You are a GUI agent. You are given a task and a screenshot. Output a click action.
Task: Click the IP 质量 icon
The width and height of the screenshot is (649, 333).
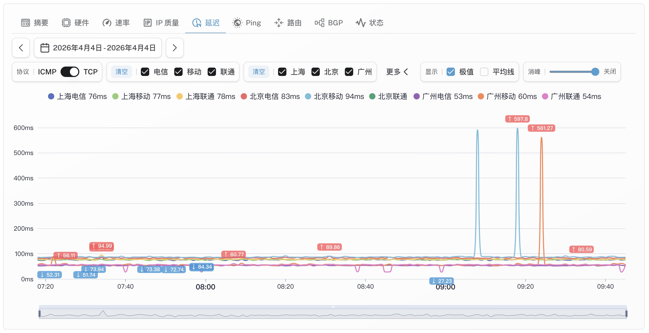click(x=147, y=23)
